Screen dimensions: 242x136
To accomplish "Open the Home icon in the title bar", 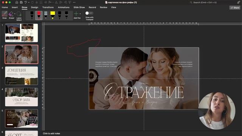I will (17, 2).
